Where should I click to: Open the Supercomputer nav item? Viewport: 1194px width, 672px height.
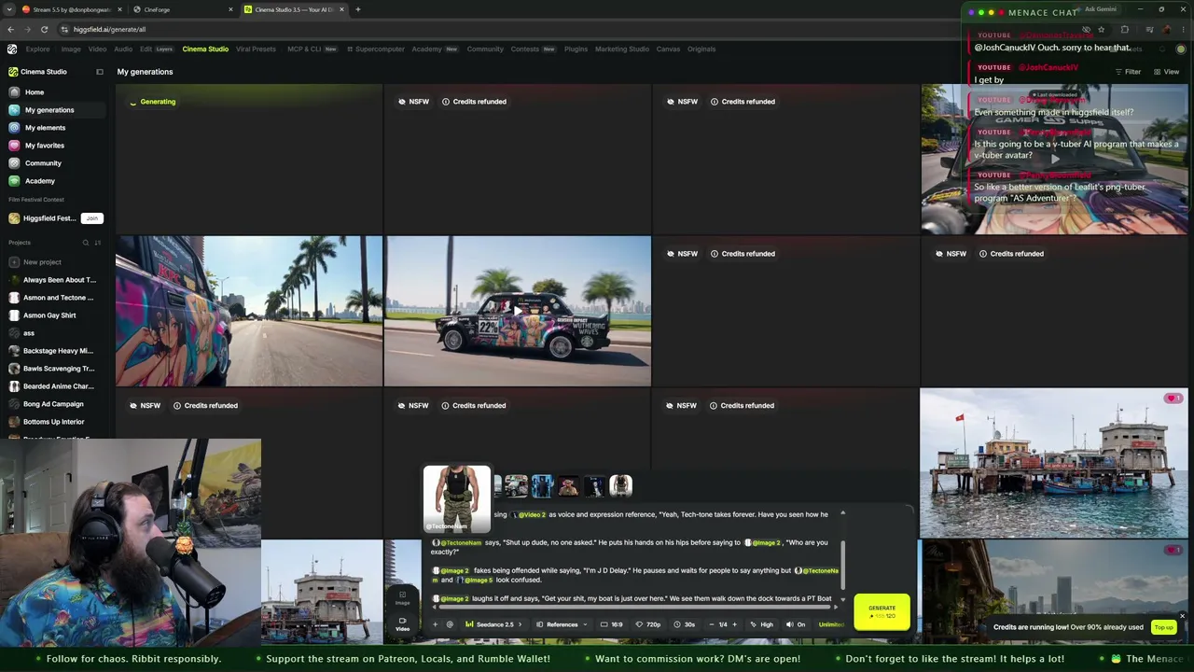click(375, 49)
